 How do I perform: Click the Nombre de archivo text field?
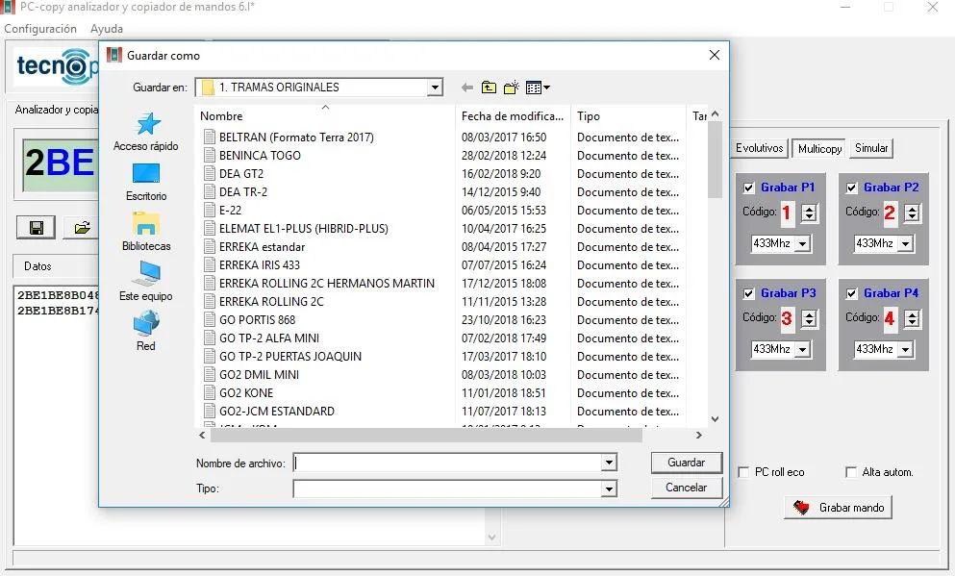tap(447, 463)
